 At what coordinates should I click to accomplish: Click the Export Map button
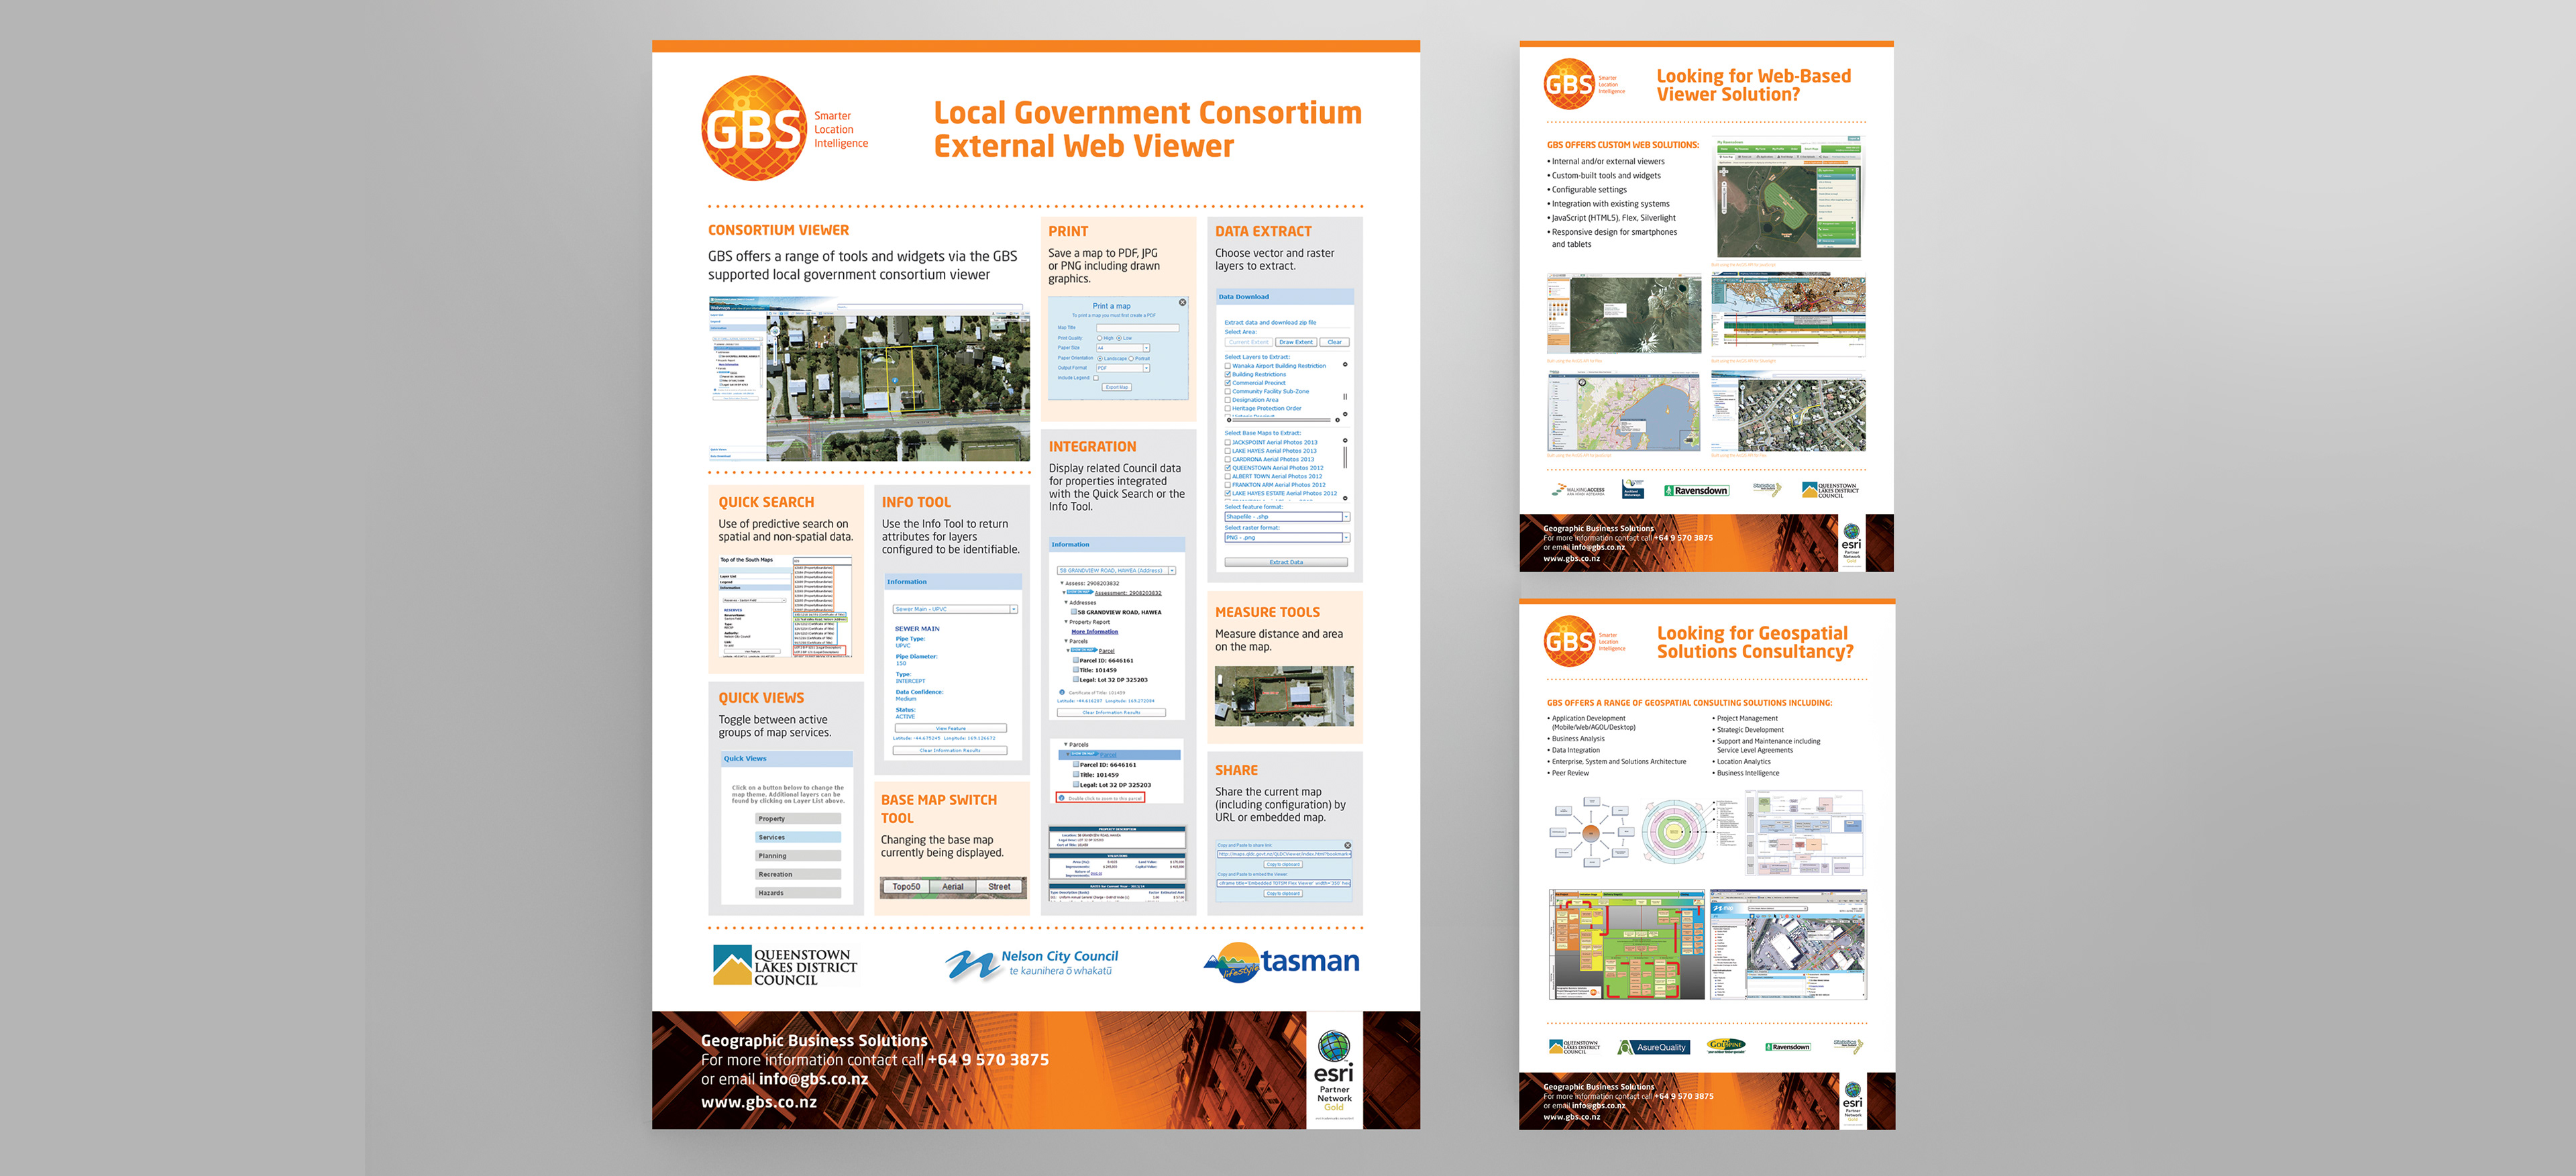click(x=1117, y=387)
